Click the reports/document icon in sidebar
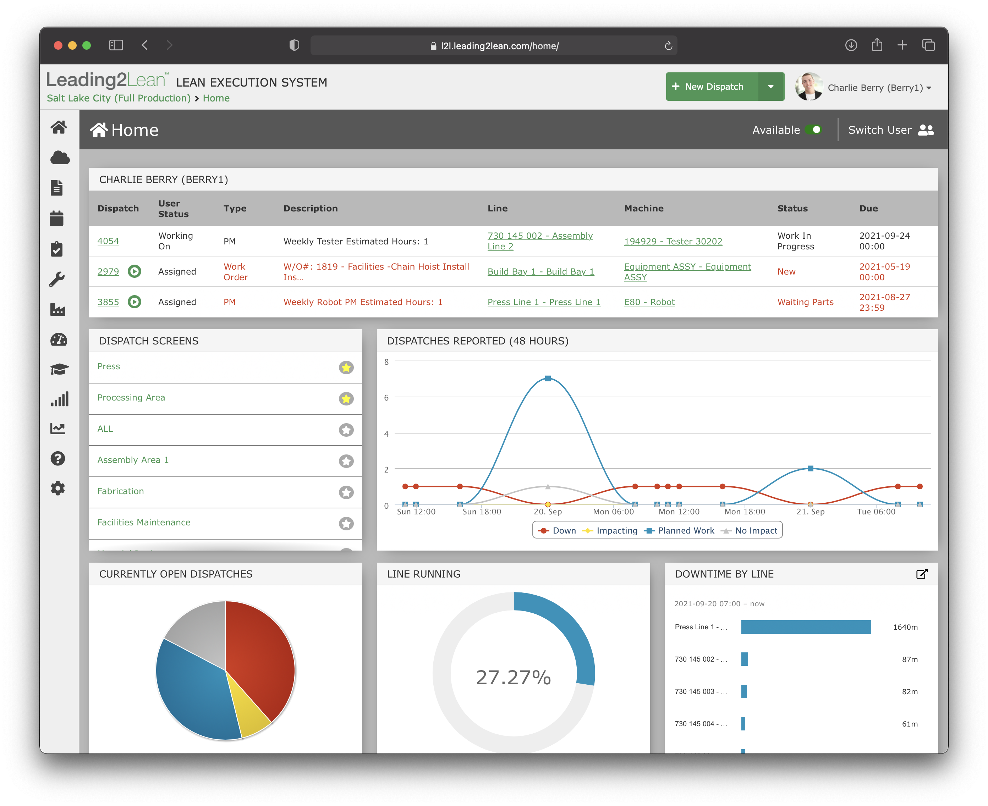Image resolution: width=988 pixels, height=806 pixels. coord(58,186)
